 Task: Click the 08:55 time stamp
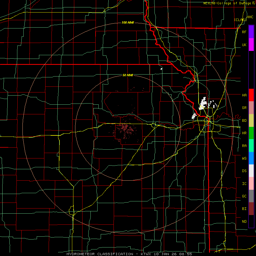coord(186,254)
